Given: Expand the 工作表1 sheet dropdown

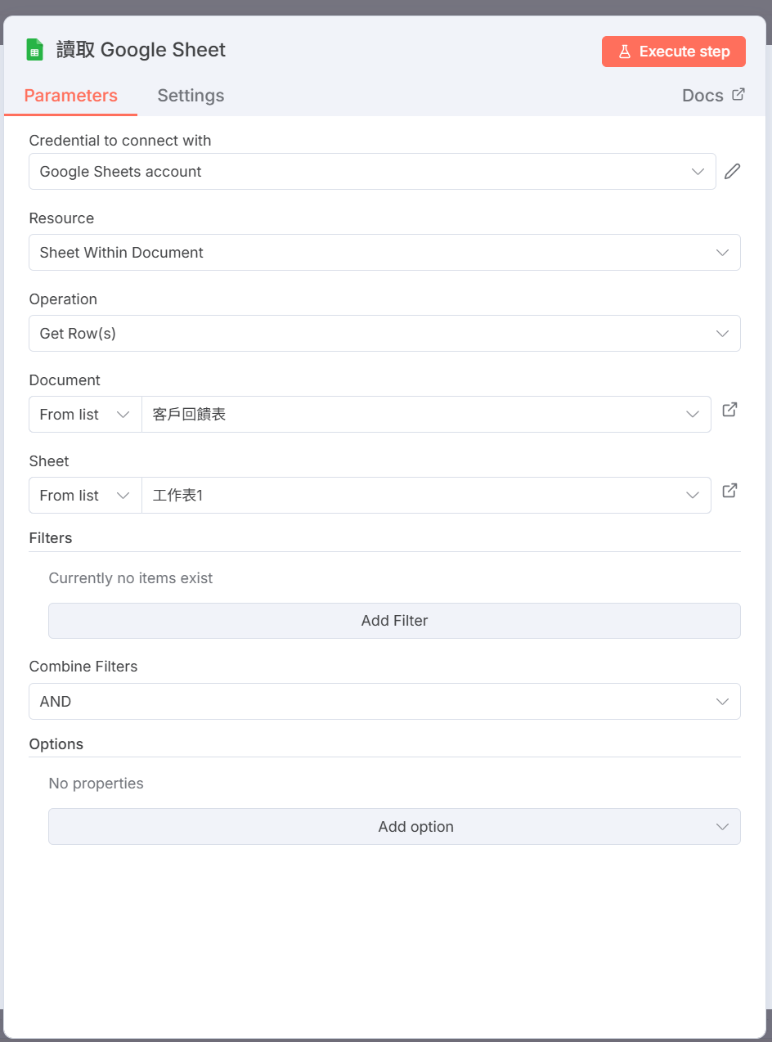Looking at the screenshot, I should click(x=425, y=496).
